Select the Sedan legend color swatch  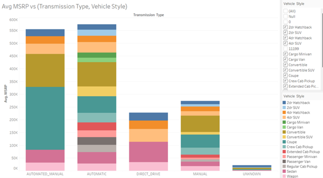coord(285,171)
